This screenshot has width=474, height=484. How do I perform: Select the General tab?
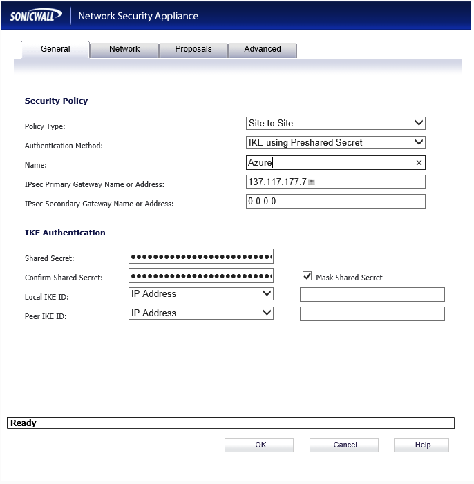pyautogui.click(x=55, y=50)
